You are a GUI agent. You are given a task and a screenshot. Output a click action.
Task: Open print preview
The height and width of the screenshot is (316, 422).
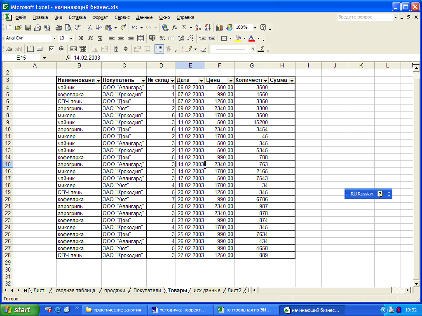pos(68,28)
